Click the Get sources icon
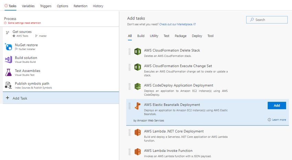The height and width of the screenshot is (160, 292). pyautogui.click(x=8, y=33)
